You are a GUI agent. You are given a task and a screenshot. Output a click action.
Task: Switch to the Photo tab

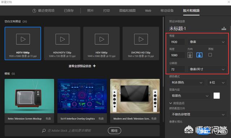(90, 10)
